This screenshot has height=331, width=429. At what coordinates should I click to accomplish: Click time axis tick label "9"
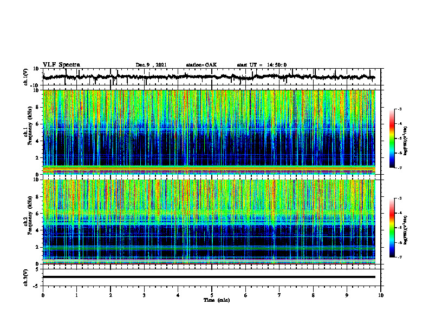tap(347, 295)
